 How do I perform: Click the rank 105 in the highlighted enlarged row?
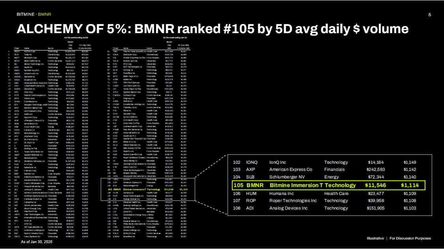[x=238, y=186]
